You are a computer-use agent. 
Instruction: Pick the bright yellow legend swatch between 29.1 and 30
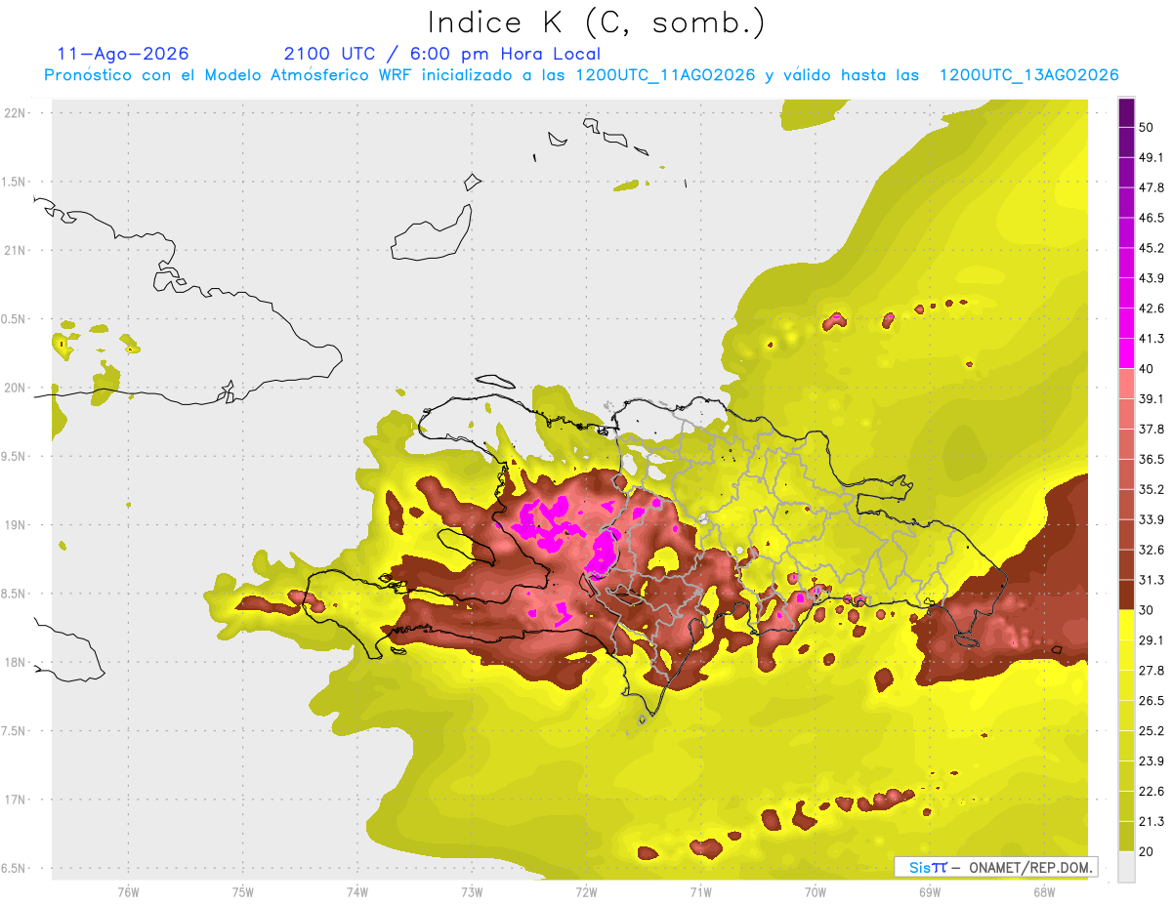click(1126, 625)
